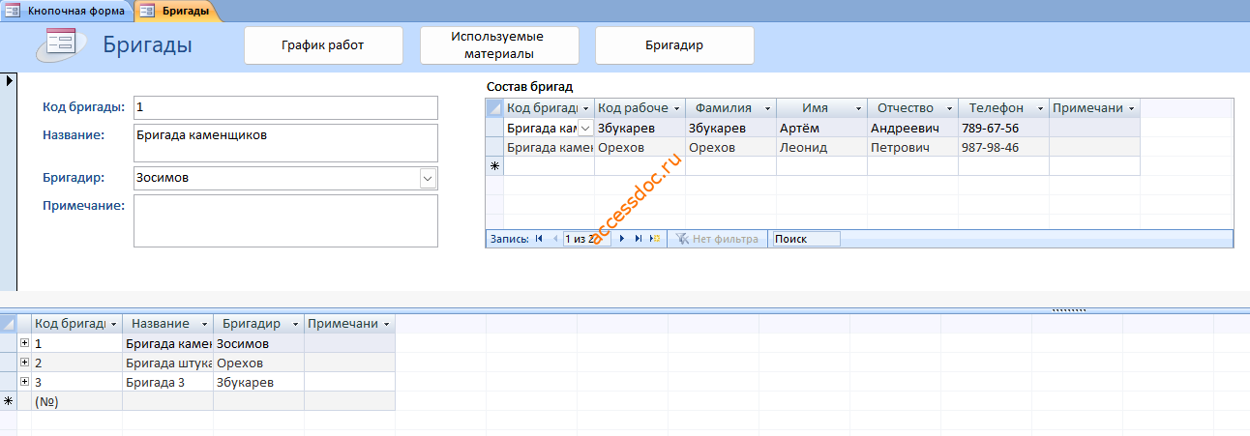This screenshot has height=436, width=1250.
Task: Click the form record selector arrow
Action: pos(9,80)
